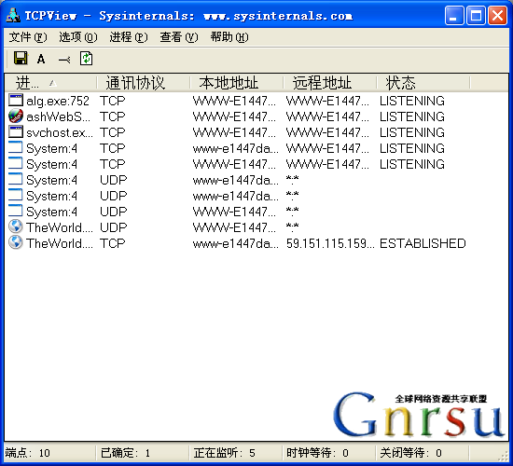Click the 端点: 10 status bar entry
The width and height of the screenshot is (513, 466).
pos(27,453)
